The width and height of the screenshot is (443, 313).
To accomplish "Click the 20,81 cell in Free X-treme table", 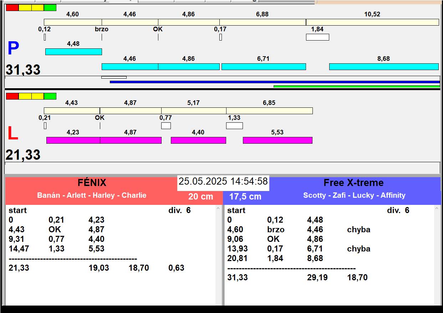I will (237, 258).
